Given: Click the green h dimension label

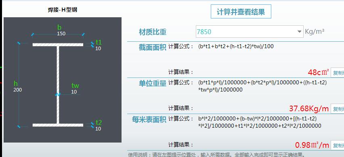Looking at the screenshot, I should coord(16,83).
